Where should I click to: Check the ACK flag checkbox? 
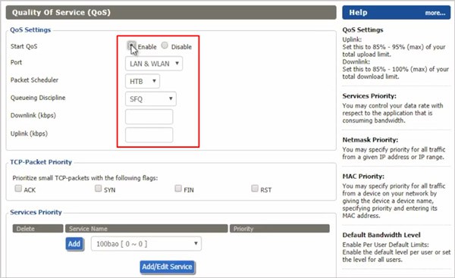pyautogui.click(x=18, y=189)
